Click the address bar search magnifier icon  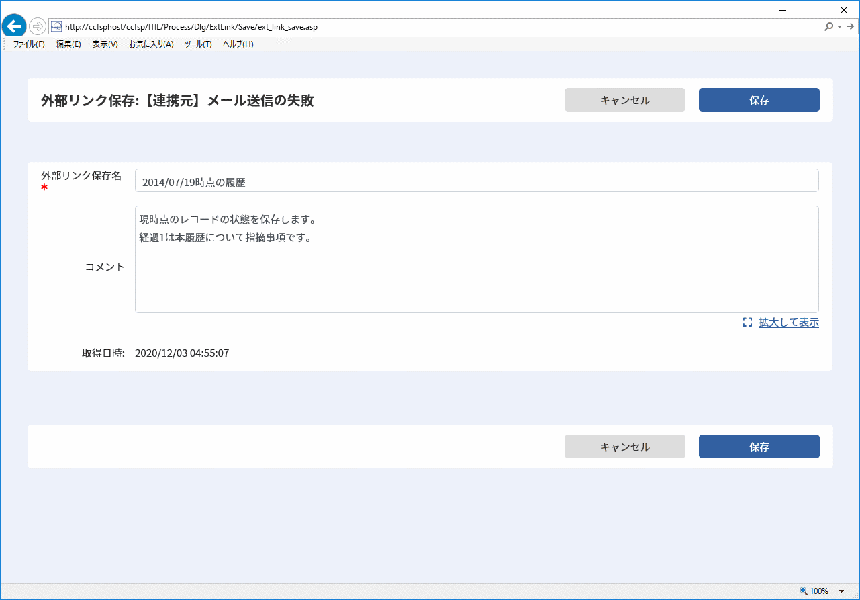tap(829, 26)
